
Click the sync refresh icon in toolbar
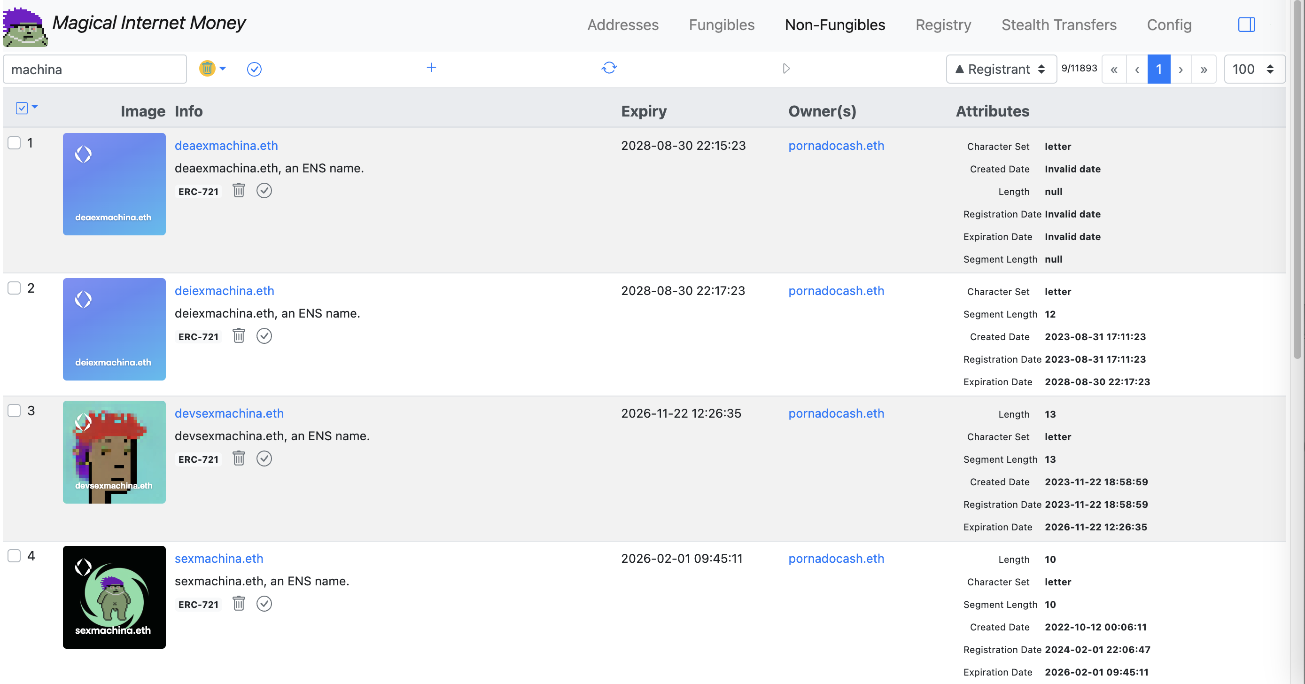tap(609, 68)
